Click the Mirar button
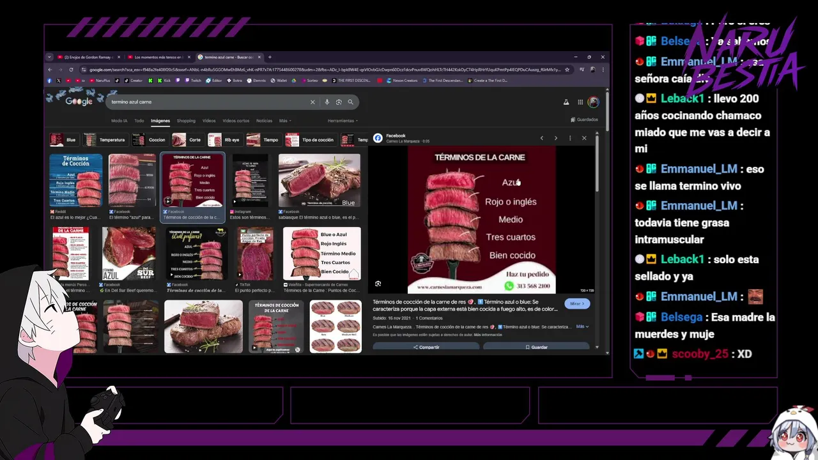This screenshot has width=818, height=460. [576, 303]
